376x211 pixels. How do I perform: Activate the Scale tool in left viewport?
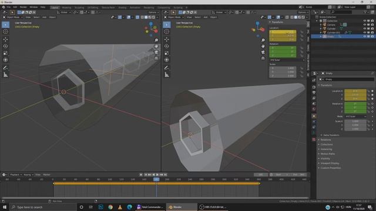[5, 53]
